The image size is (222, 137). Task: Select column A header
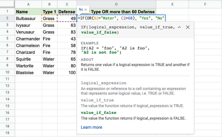[28, 4]
